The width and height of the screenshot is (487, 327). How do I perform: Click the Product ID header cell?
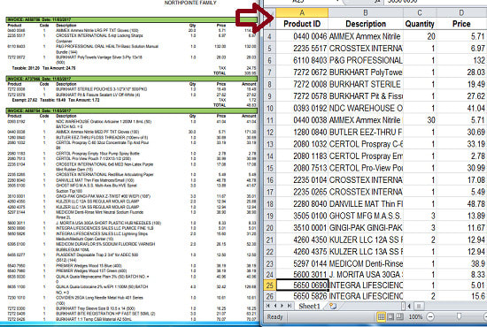[302, 24]
